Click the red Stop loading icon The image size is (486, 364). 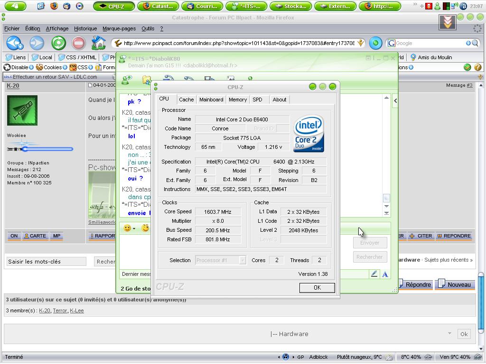coord(79,43)
